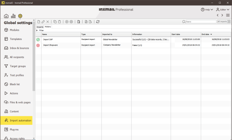Screen dimensions: 232x140
Task: Open the Editor user dropdown
Action: pyautogui.click(x=223, y=10)
